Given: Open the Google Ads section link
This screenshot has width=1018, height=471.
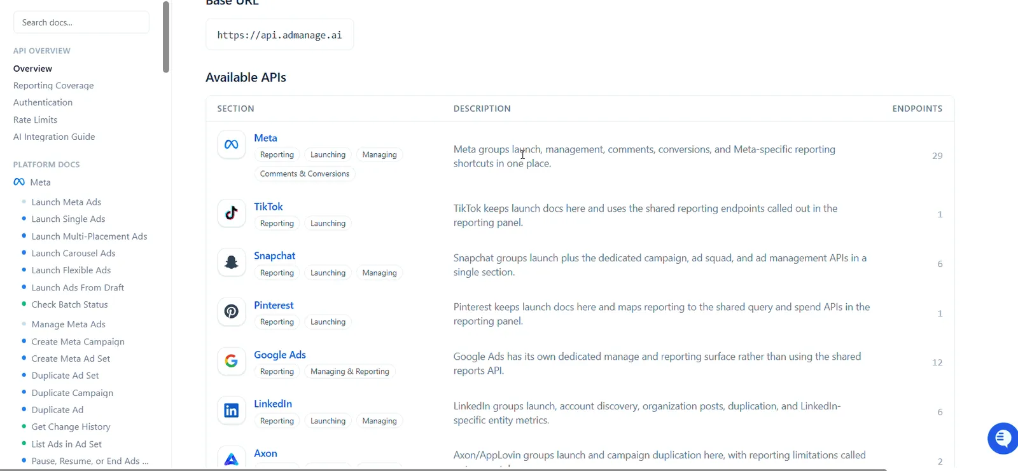Looking at the screenshot, I should pyautogui.click(x=280, y=355).
